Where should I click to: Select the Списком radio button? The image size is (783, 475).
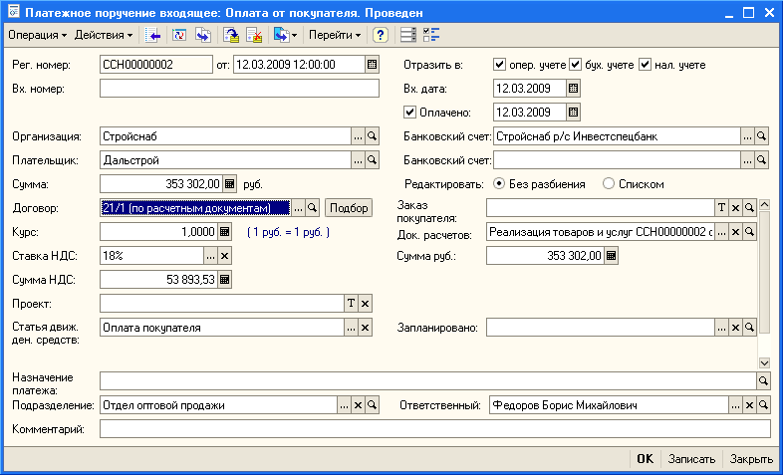609,183
